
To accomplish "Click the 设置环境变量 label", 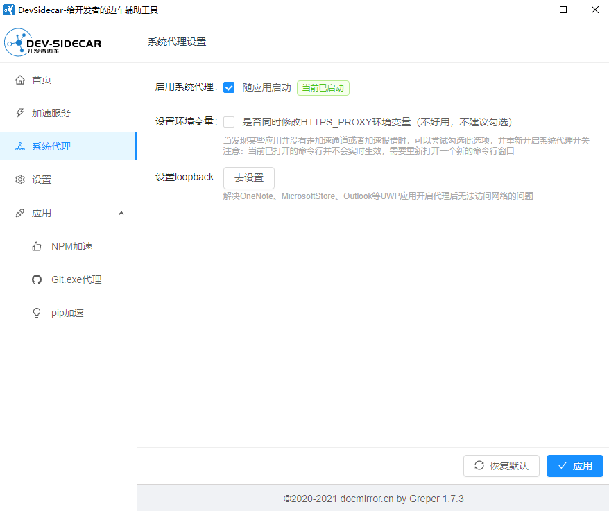I will point(186,121).
